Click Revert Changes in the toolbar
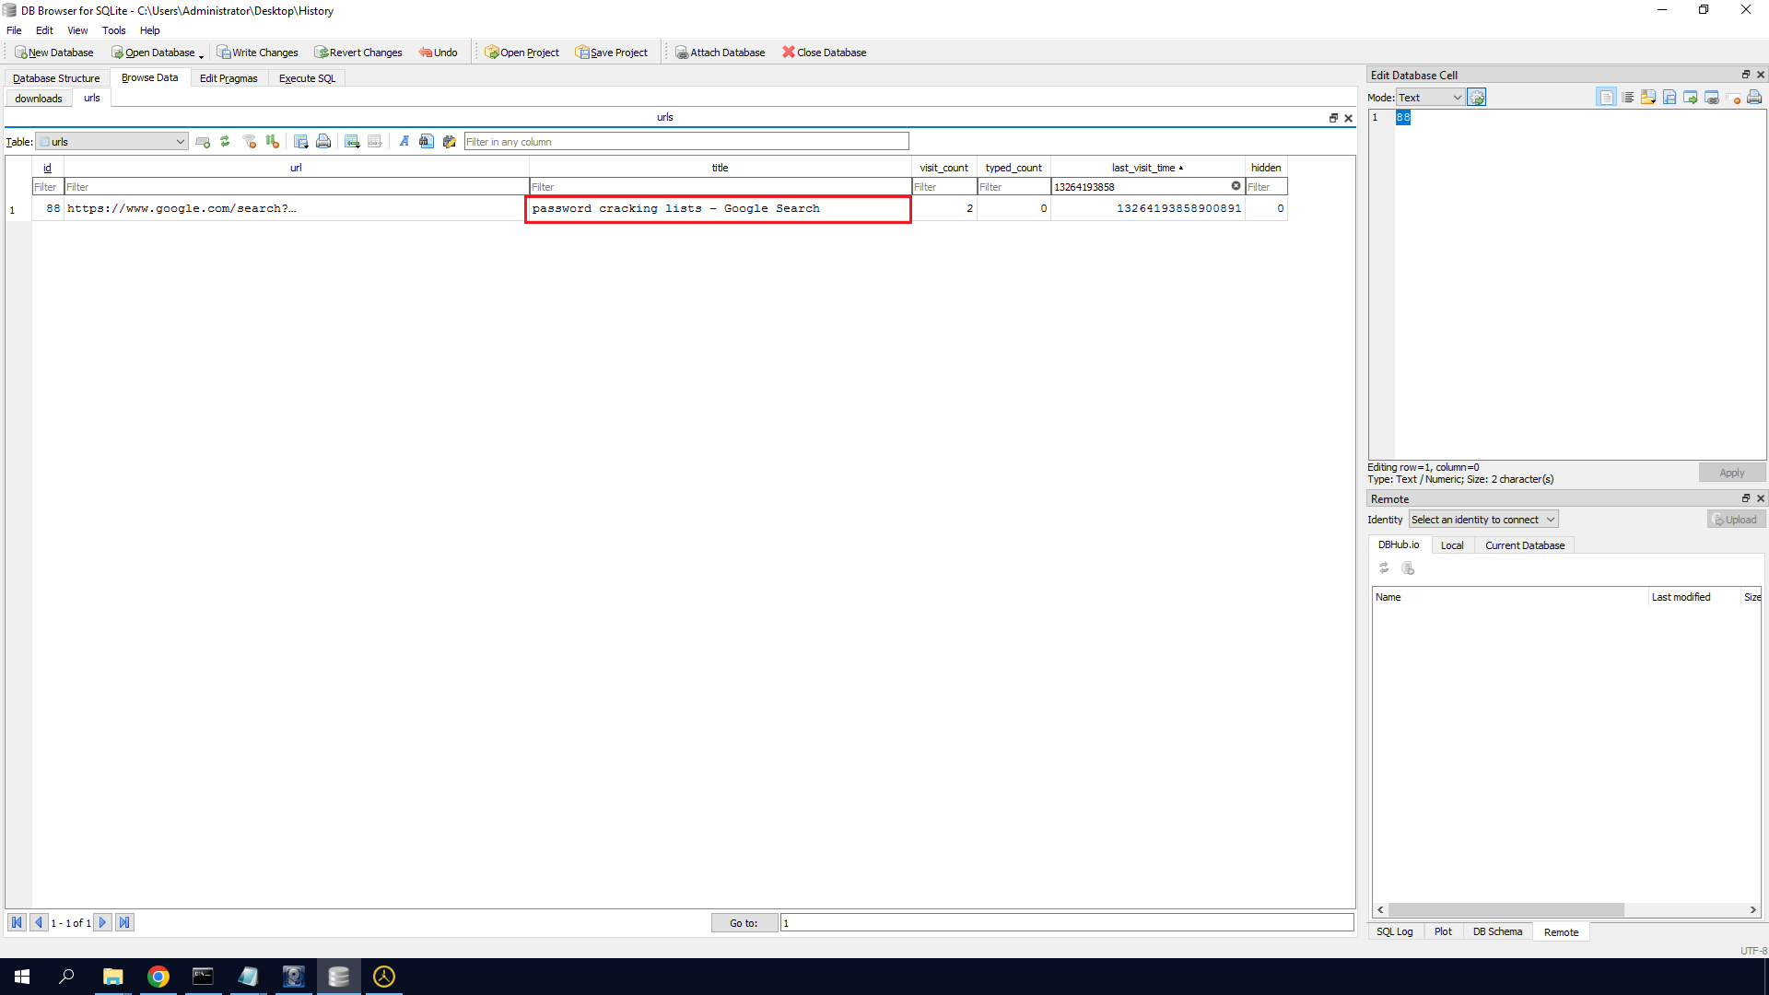This screenshot has width=1769, height=995. pyautogui.click(x=358, y=53)
